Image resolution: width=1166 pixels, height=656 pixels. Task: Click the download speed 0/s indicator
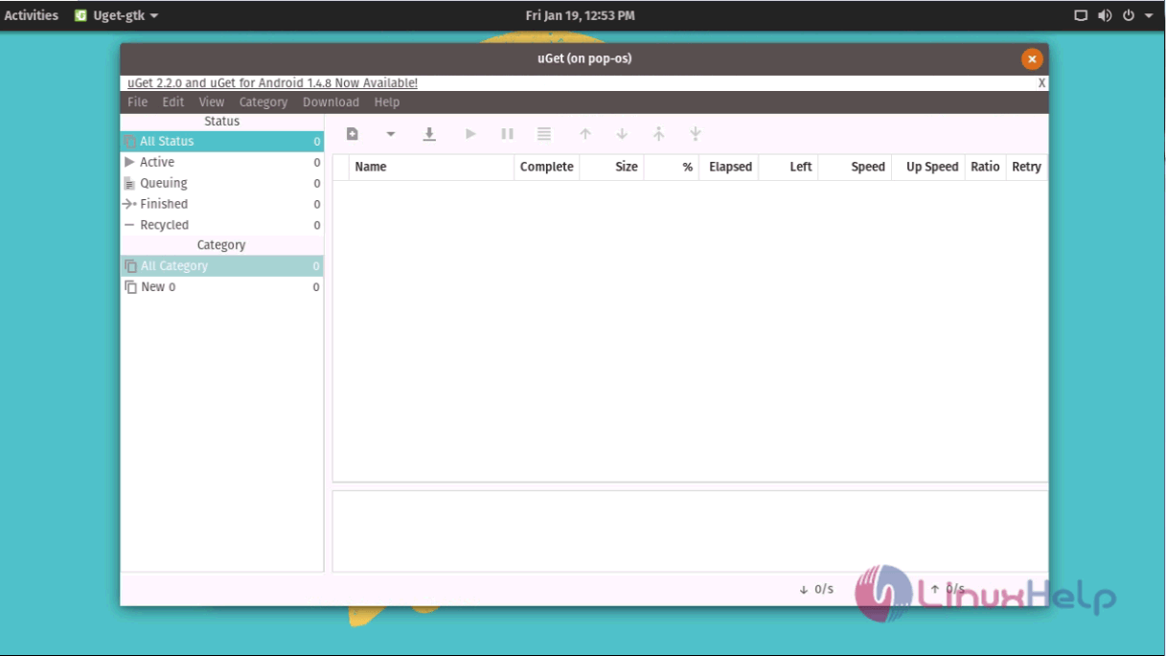pyautogui.click(x=816, y=590)
